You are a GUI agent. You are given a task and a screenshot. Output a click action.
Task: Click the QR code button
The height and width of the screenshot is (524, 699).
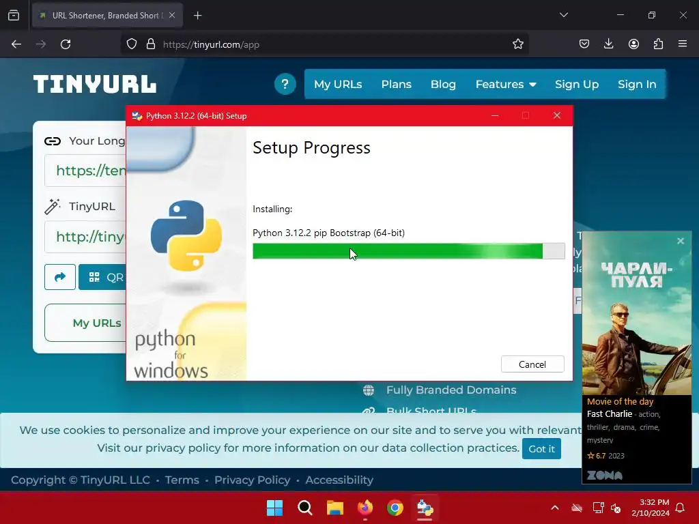102,277
